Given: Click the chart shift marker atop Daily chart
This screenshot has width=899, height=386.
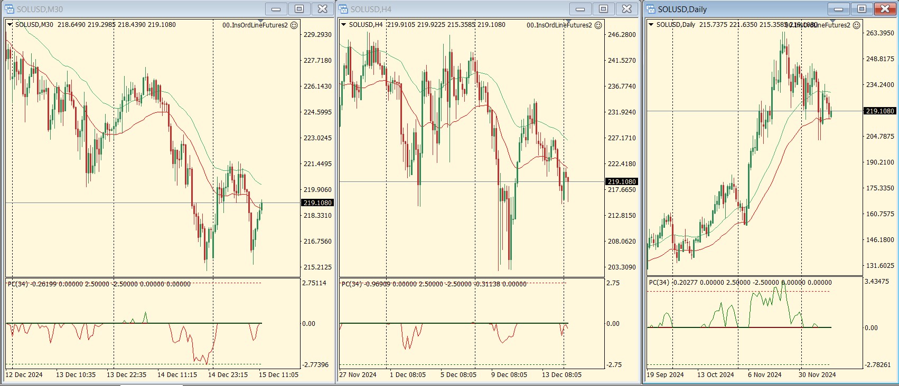Looking at the screenshot, I should 832,21.
